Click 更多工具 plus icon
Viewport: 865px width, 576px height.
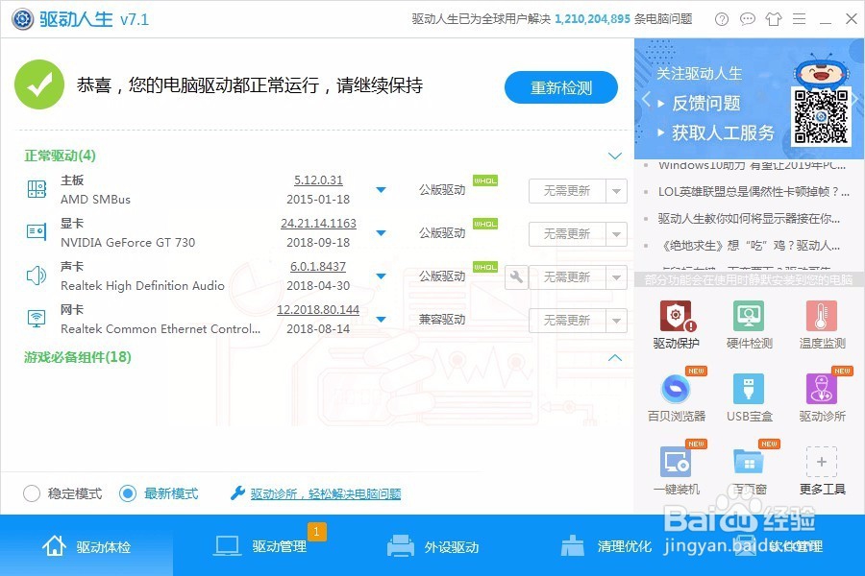(x=822, y=462)
